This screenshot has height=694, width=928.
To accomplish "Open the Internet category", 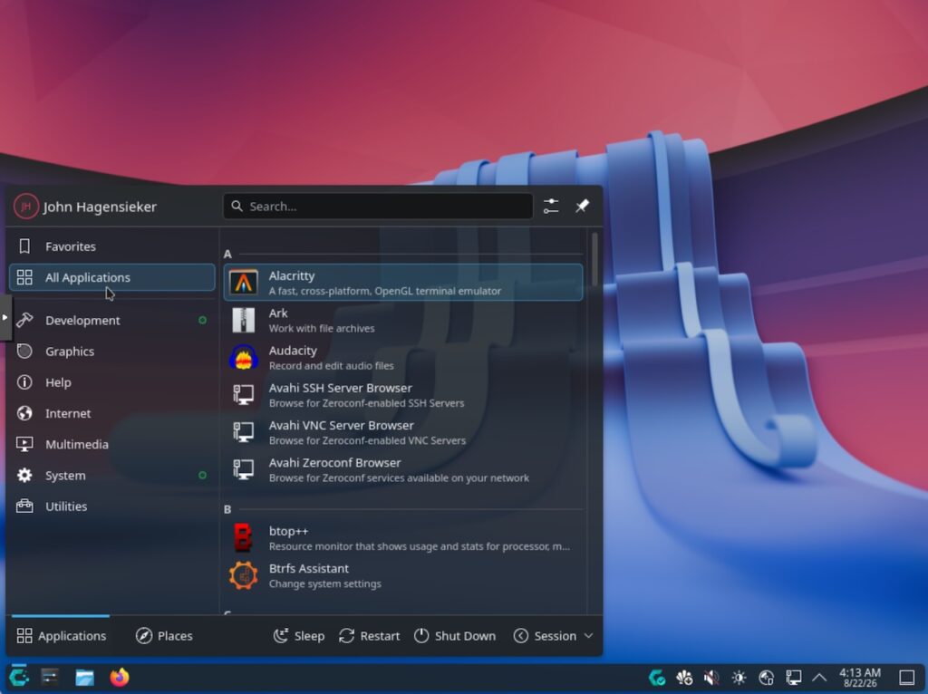I will click(111, 413).
